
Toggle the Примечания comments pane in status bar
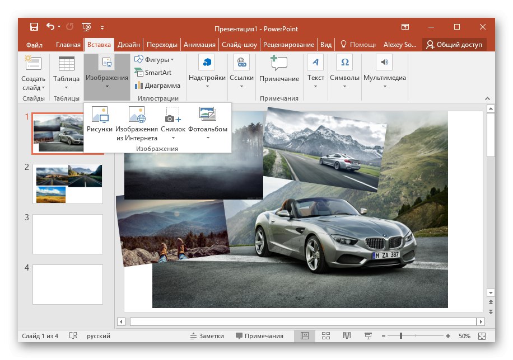[x=259, y=336]
